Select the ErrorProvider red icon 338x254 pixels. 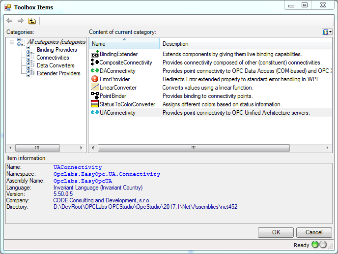point(95,79)
